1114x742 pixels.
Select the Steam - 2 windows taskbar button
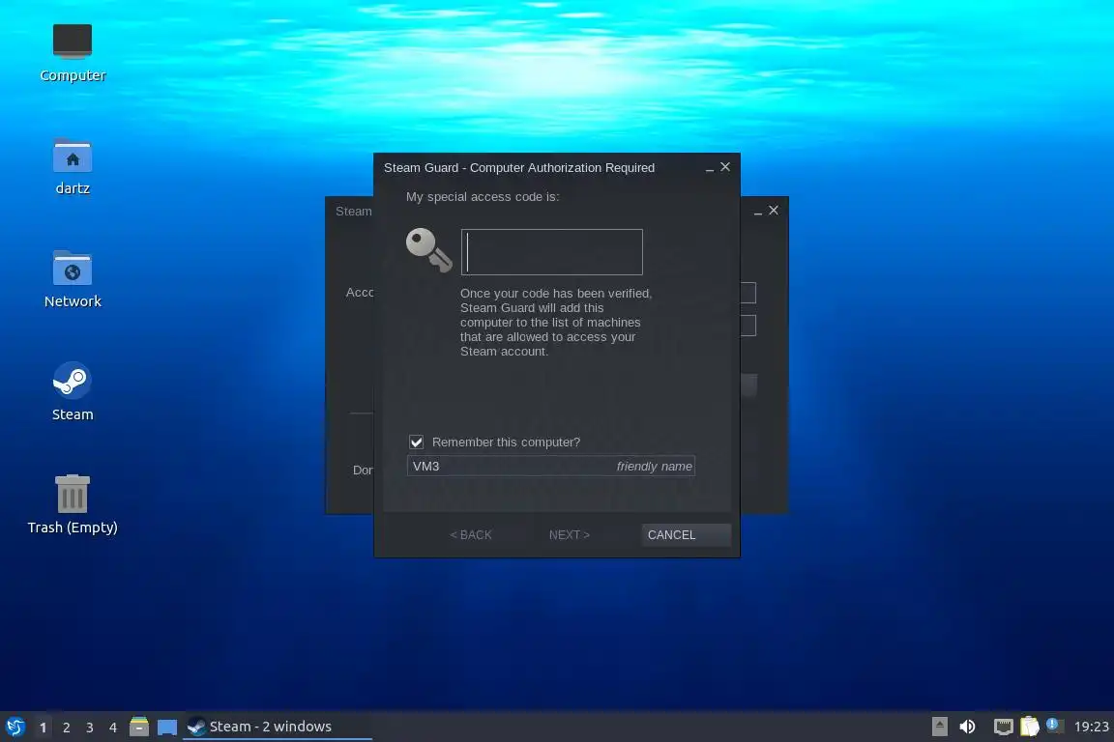278,727
